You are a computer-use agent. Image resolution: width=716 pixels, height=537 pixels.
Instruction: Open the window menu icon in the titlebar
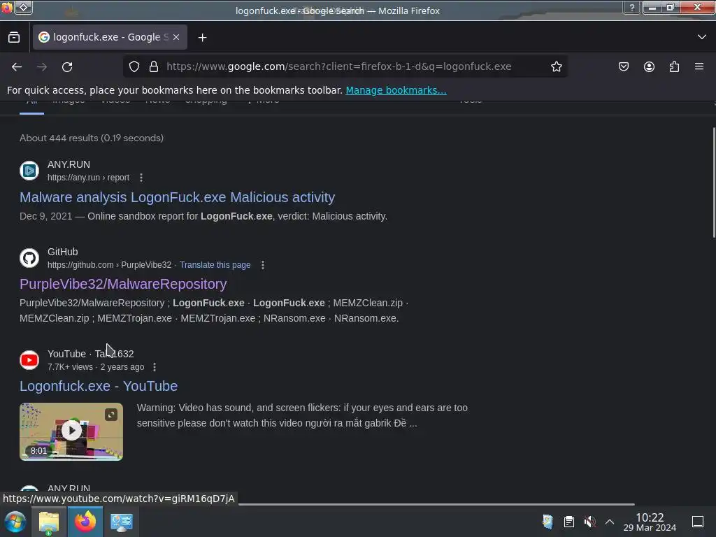pyautogui.click(x=7, y=7)
